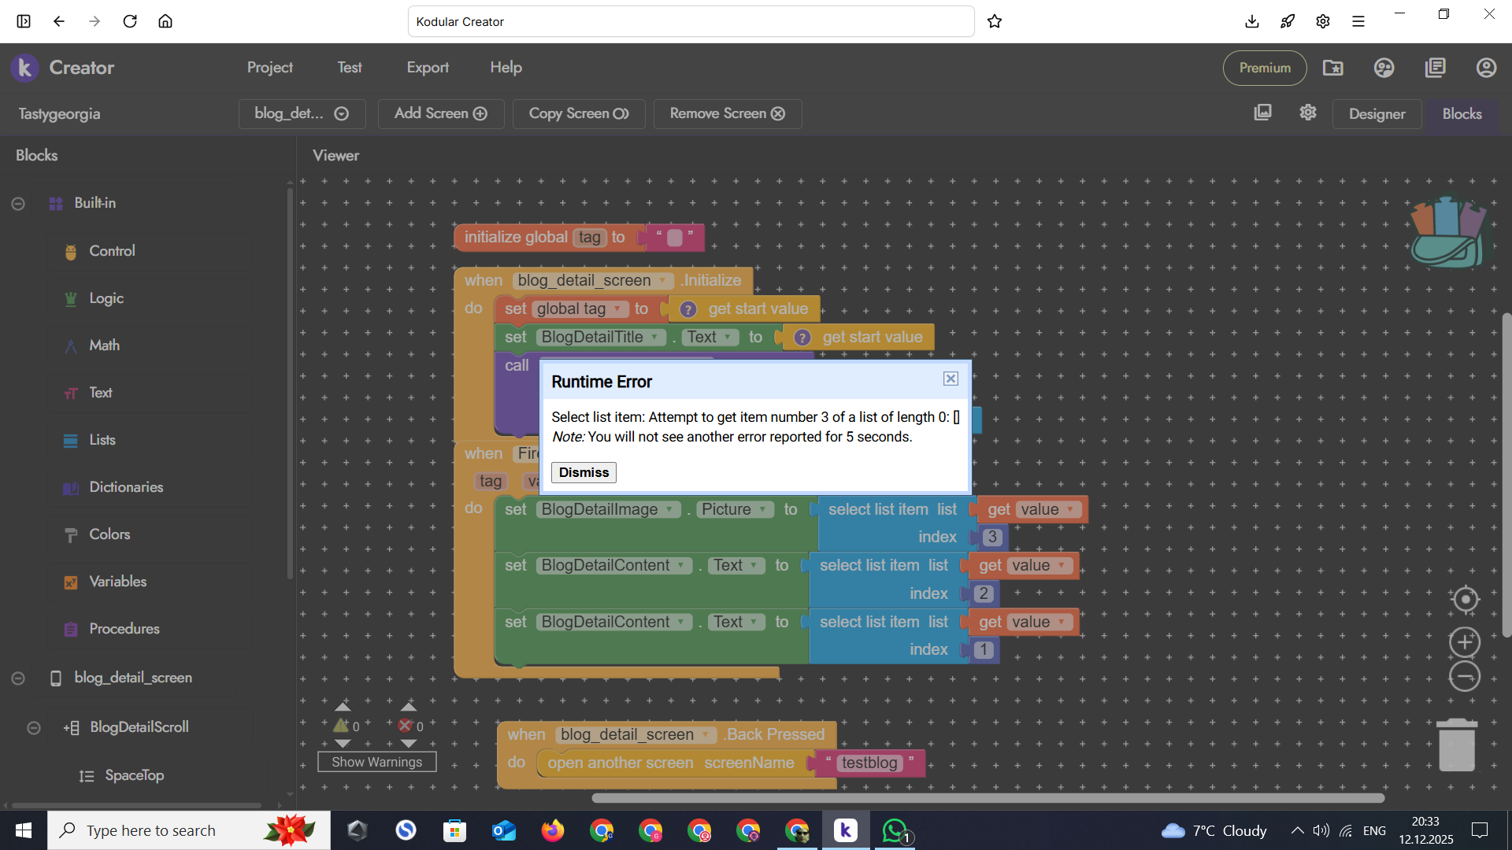This screenshot has width=1512, height=850.
Task: Collapse the blog_detail_screen tree node
Action: [18, 678]
